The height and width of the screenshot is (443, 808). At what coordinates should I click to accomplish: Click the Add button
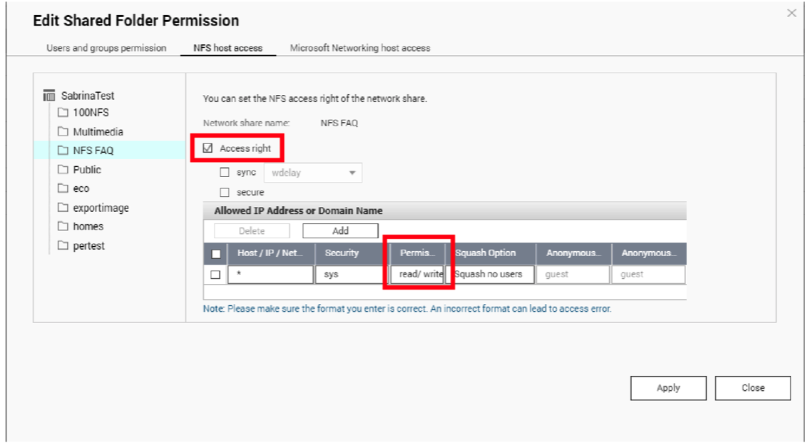[x=340, y=231]
